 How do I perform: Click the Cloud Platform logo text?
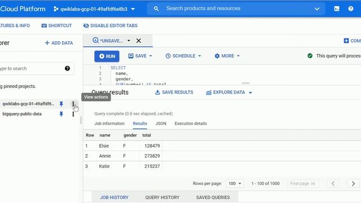point(23,9)
